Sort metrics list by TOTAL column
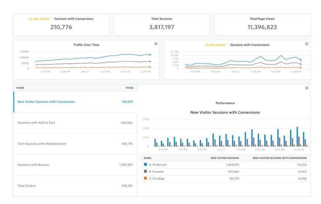 click(x=130, y=88)
